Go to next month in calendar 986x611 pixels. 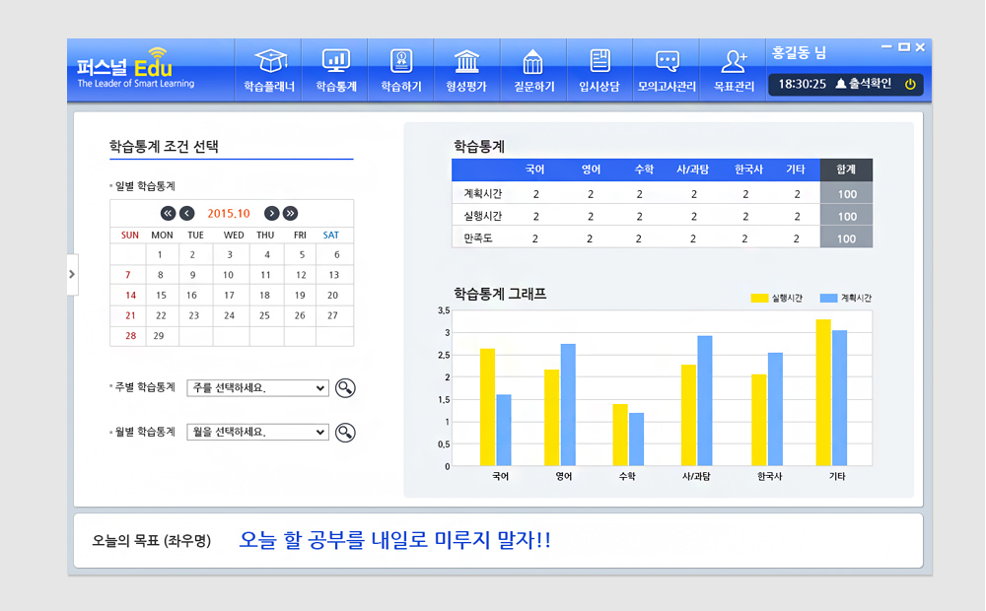[x=272, y=213]
